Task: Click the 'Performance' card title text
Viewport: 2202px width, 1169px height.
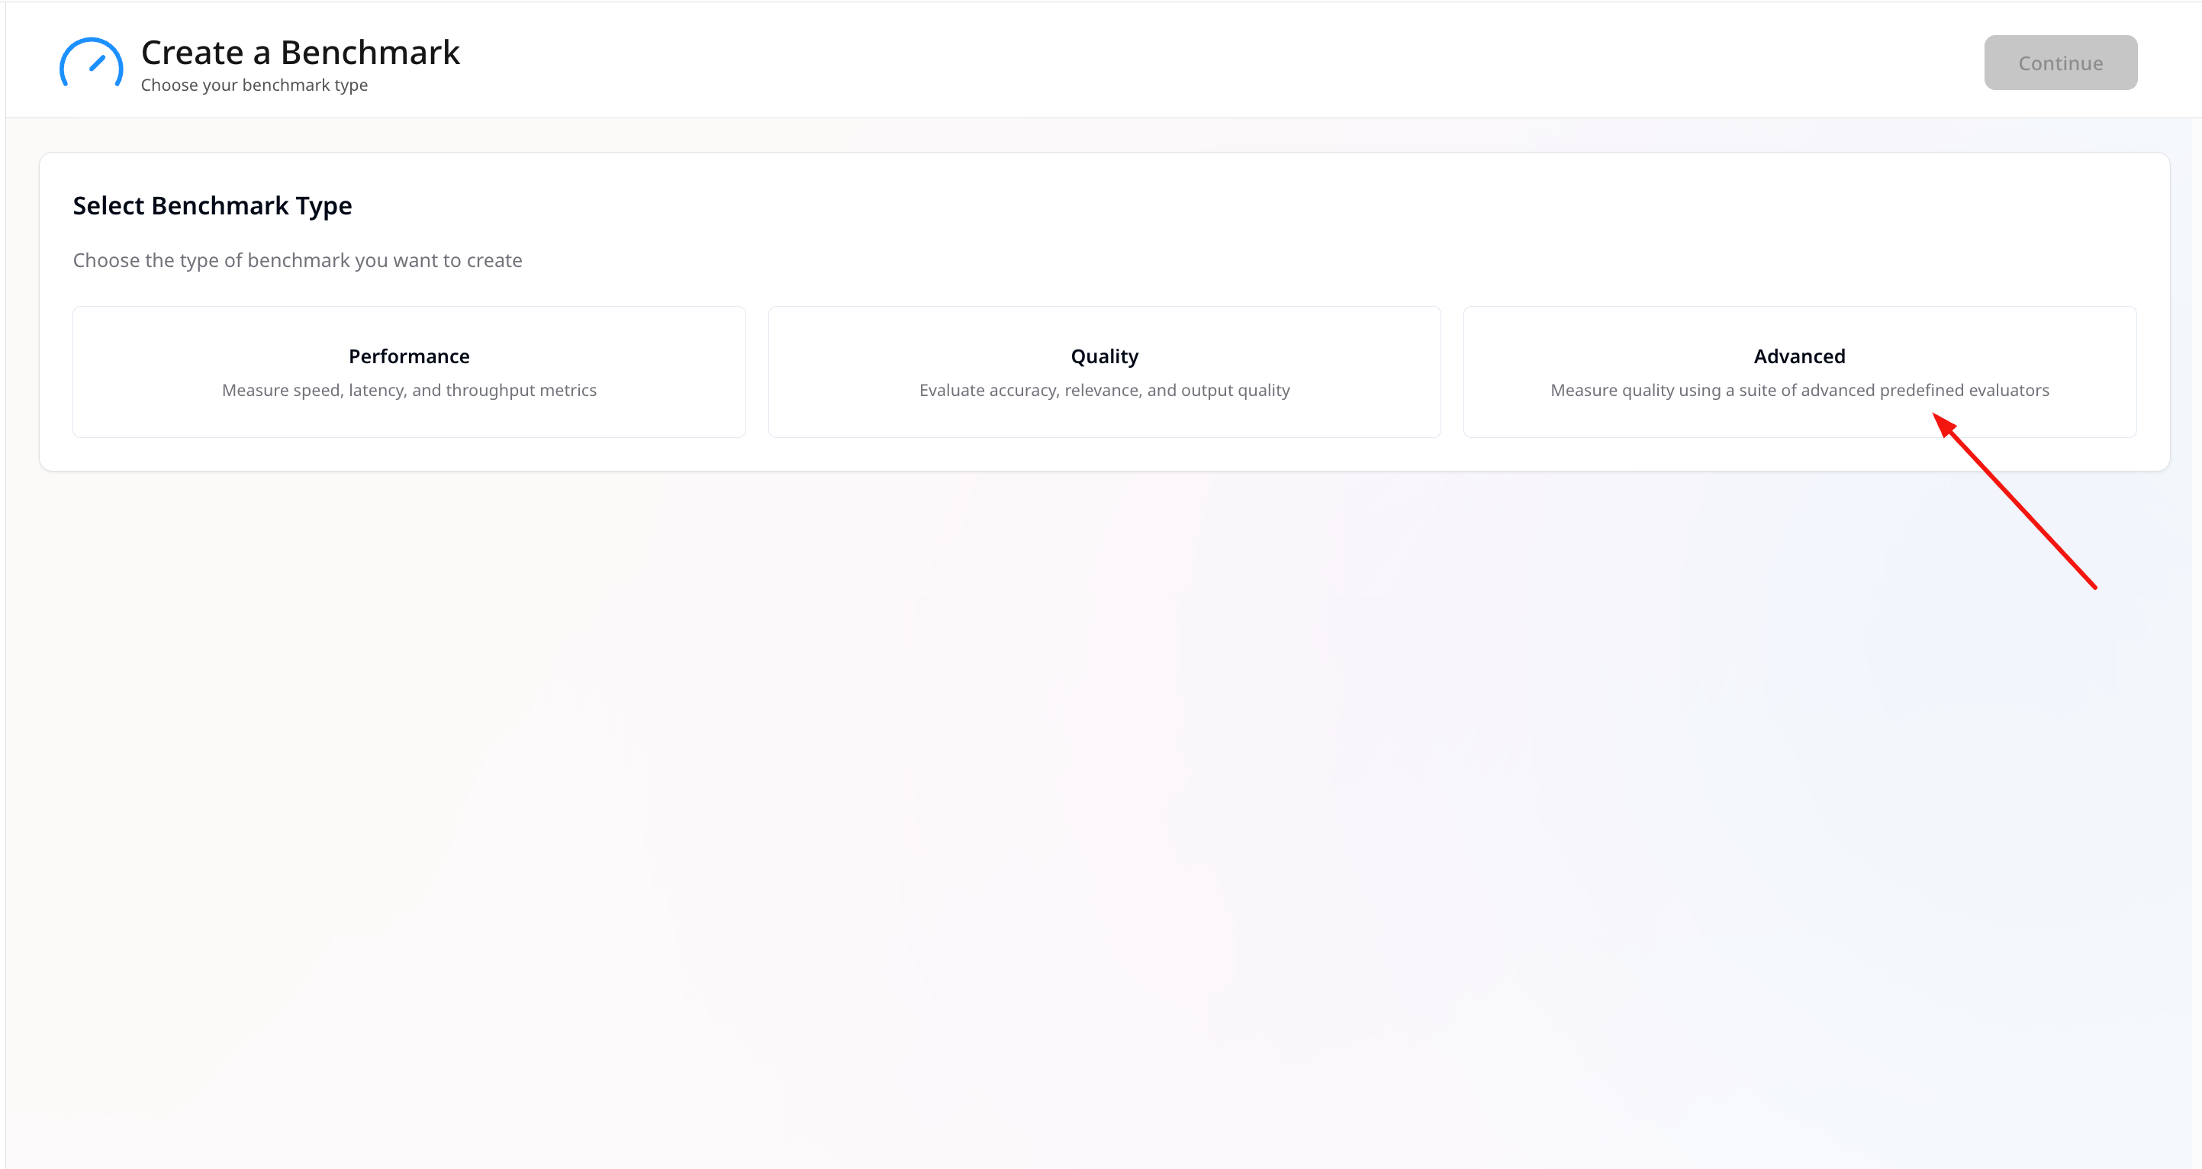Action: 409,356
